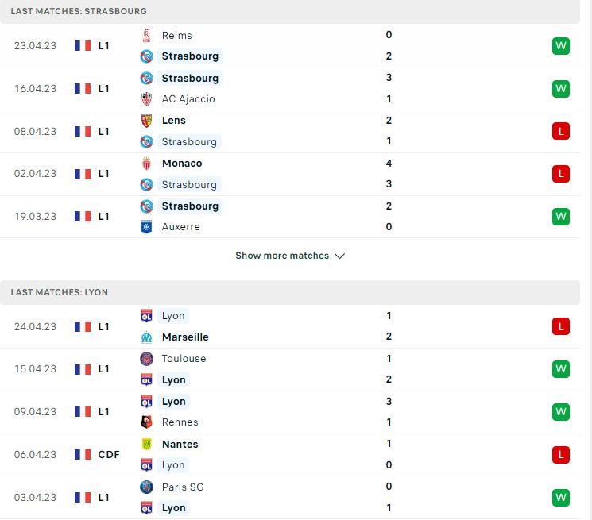This screenshot has height=520, width=592.
Task: Click red L badge for Lens match
Action: (561, 131)
